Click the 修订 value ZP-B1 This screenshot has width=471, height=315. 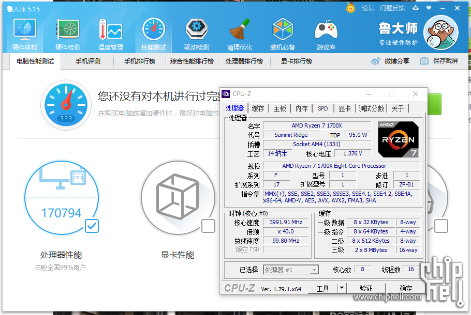coord(407,184)
